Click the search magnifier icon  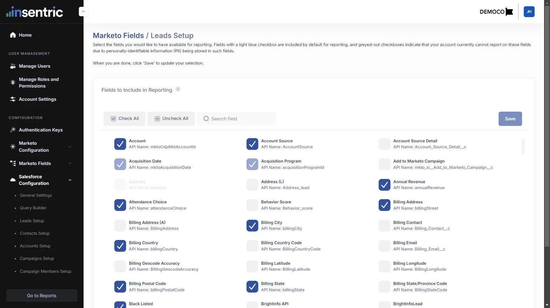206,119
